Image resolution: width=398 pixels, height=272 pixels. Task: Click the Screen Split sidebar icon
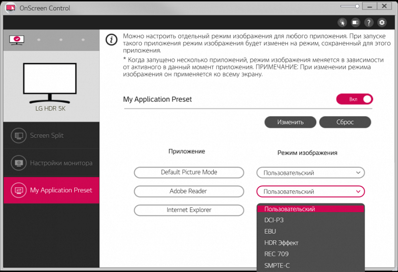click(19, 136)
